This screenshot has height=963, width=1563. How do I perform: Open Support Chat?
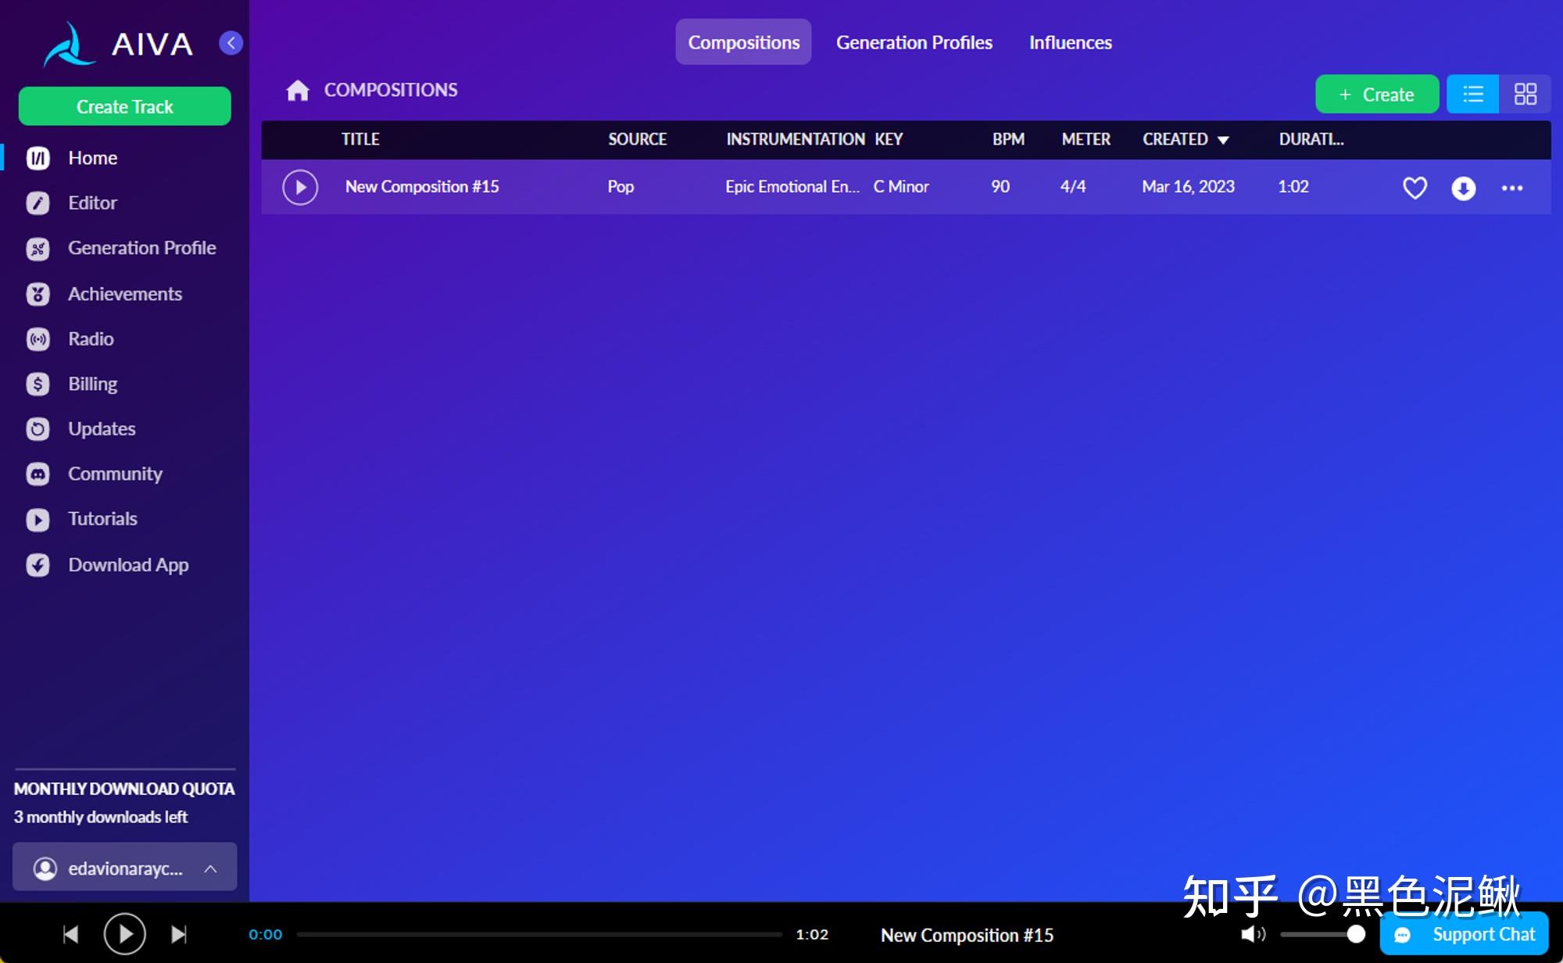[1465, 934]
